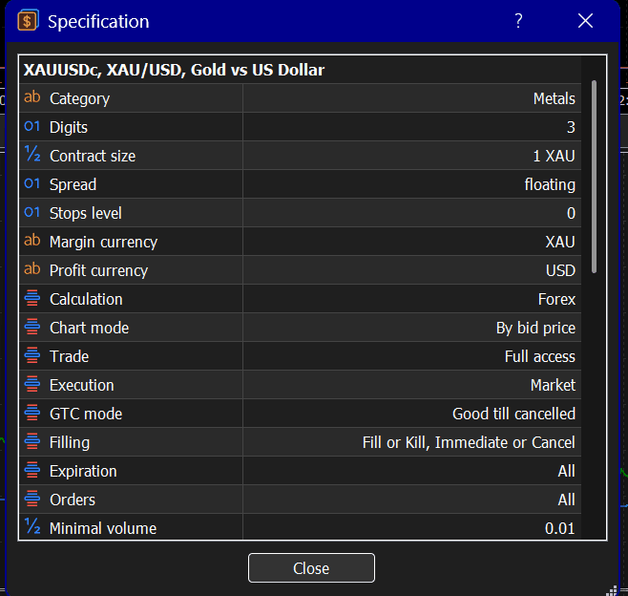This screenshot has height=596, width=628.
Task: Select the Chart mode label
Action: [x=89, y=328]
